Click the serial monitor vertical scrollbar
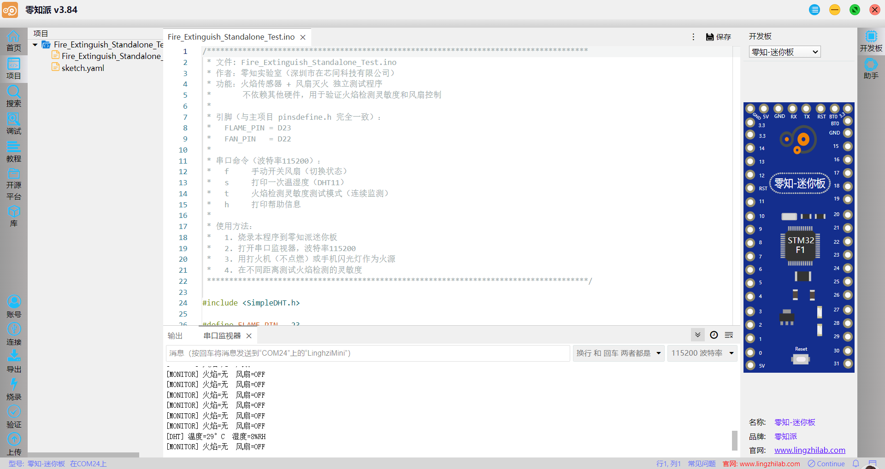Image resolution: width=885 pixels, height=469 pixels. (735, 440)
